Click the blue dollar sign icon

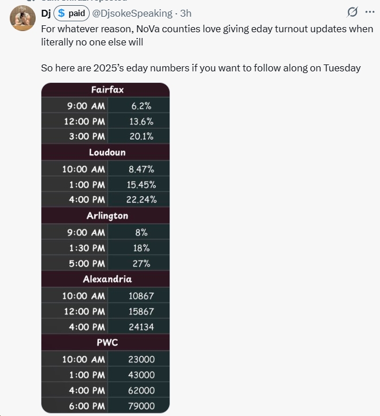coord(63,13)
